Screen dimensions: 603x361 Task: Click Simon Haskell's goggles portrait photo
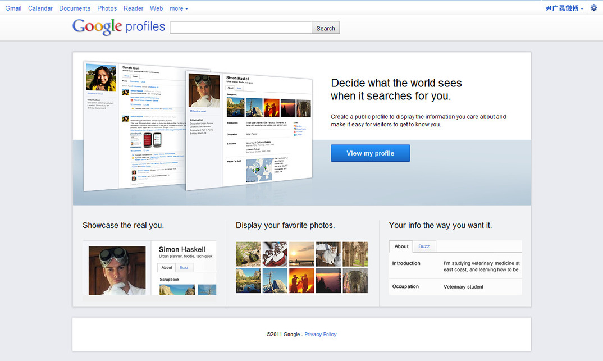coord(117,271)
